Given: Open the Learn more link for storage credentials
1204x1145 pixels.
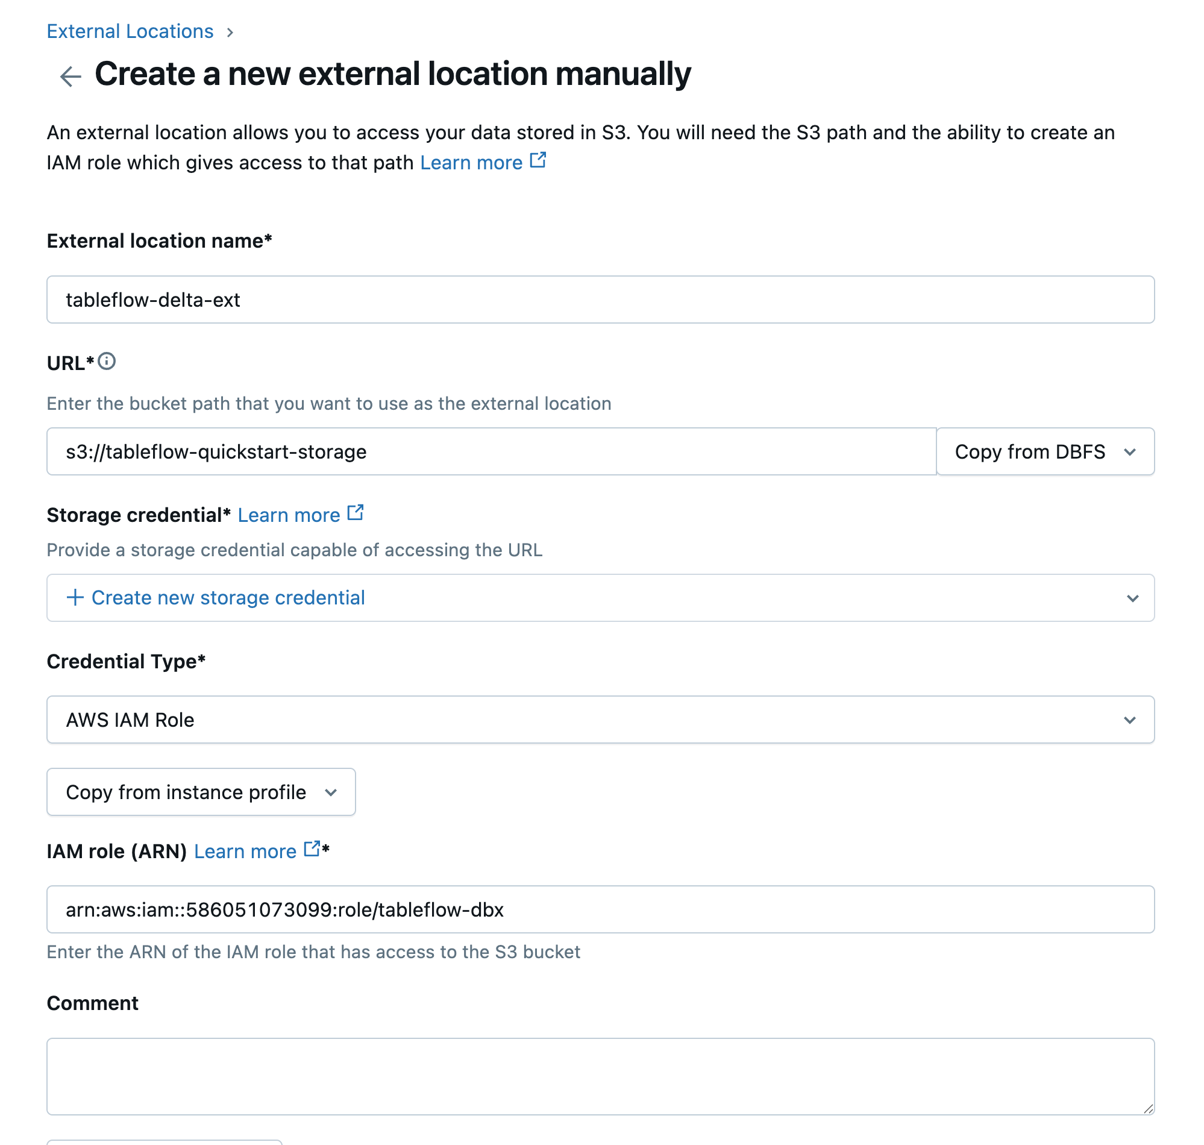Looking at the screenshot, I should point(290,515).
